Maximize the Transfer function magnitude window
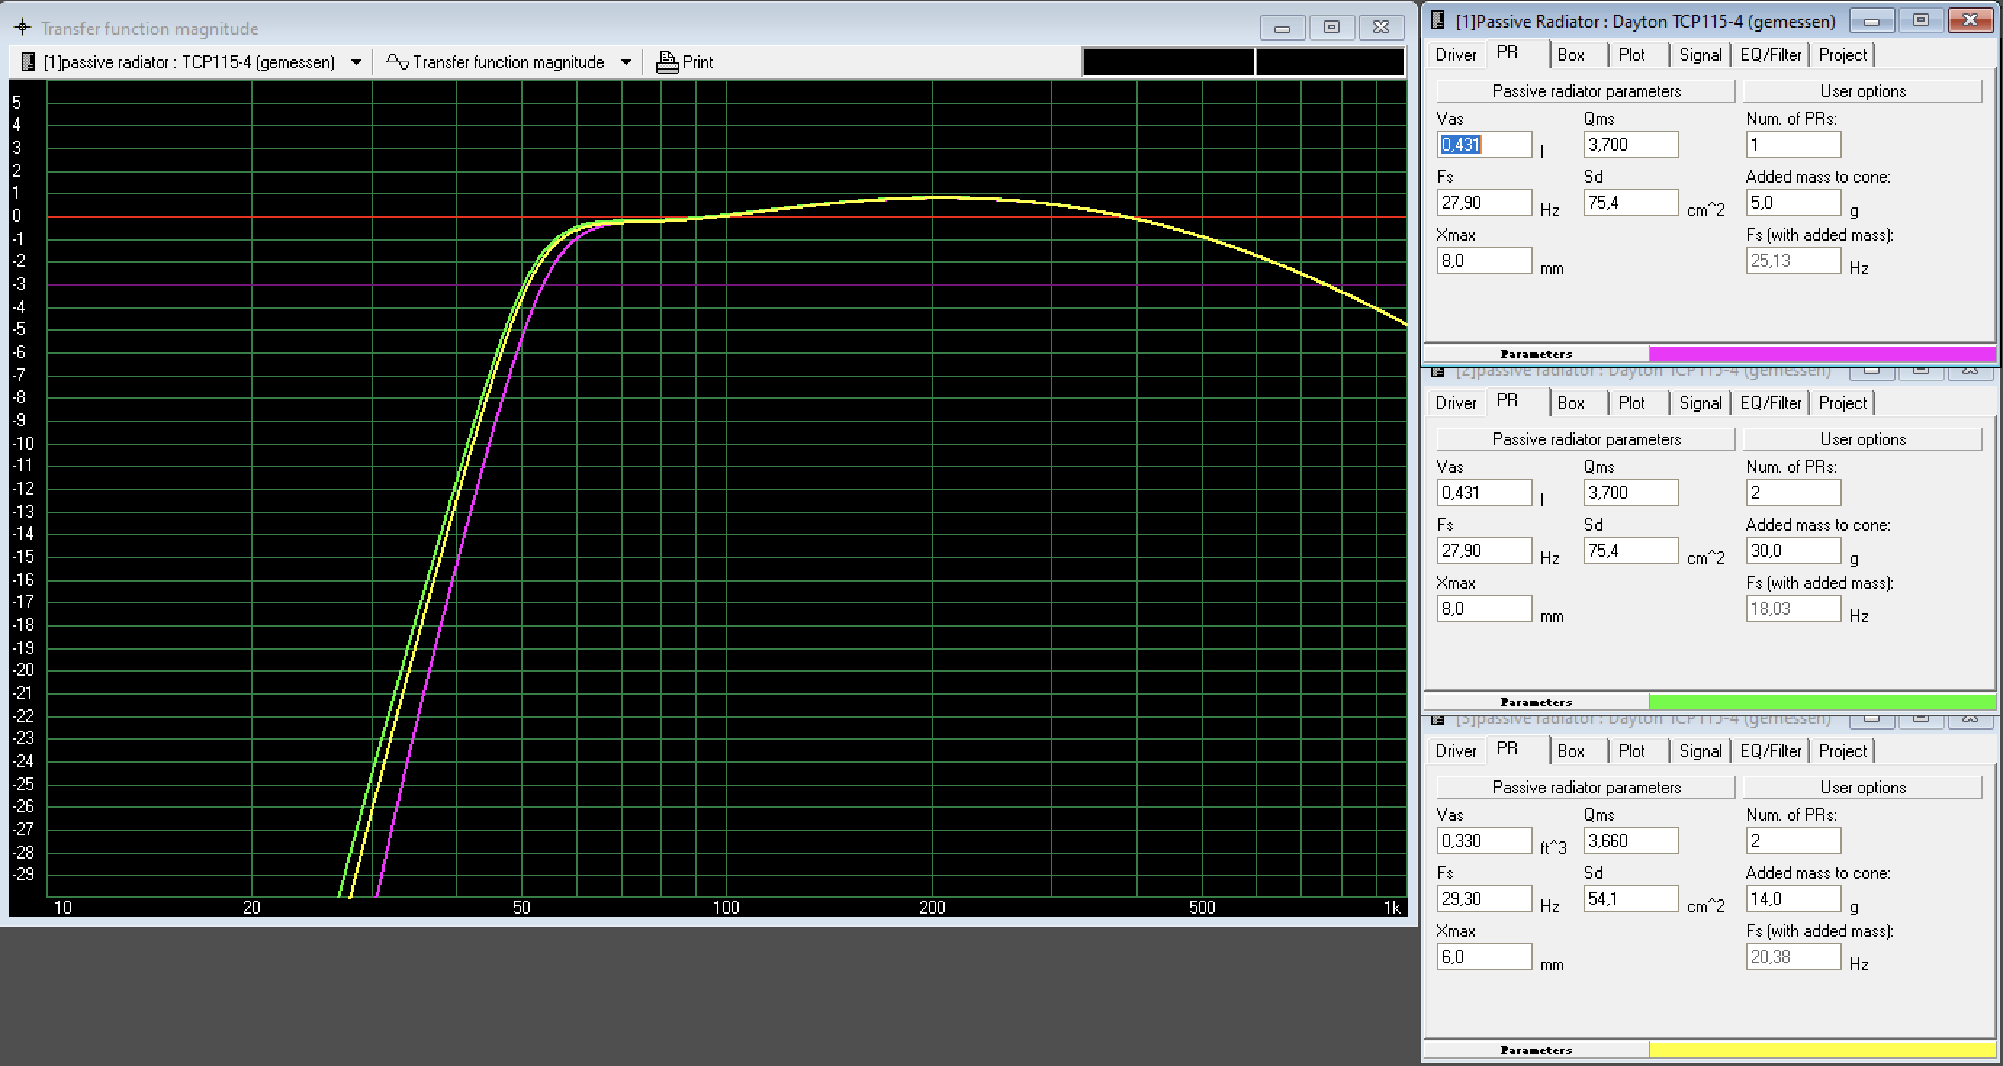Screen dimensions: 2003x1066 click(x=1331, y=28)
